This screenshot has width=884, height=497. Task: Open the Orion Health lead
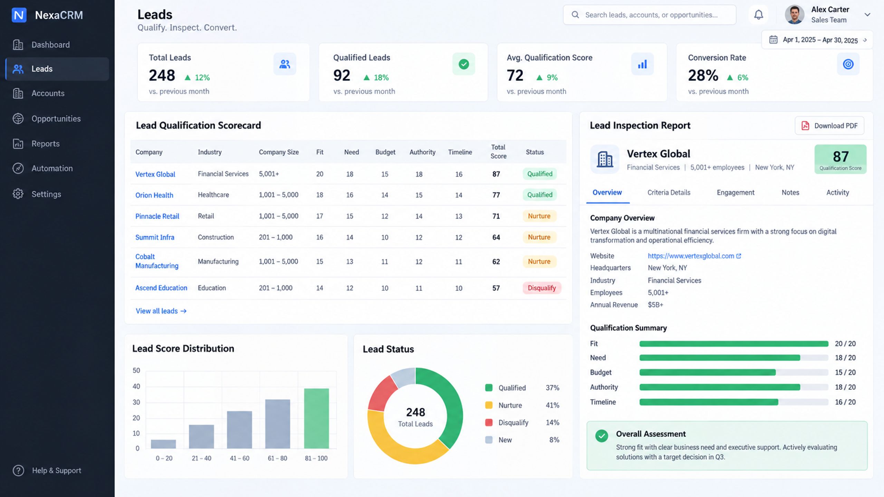click(154, 195)
